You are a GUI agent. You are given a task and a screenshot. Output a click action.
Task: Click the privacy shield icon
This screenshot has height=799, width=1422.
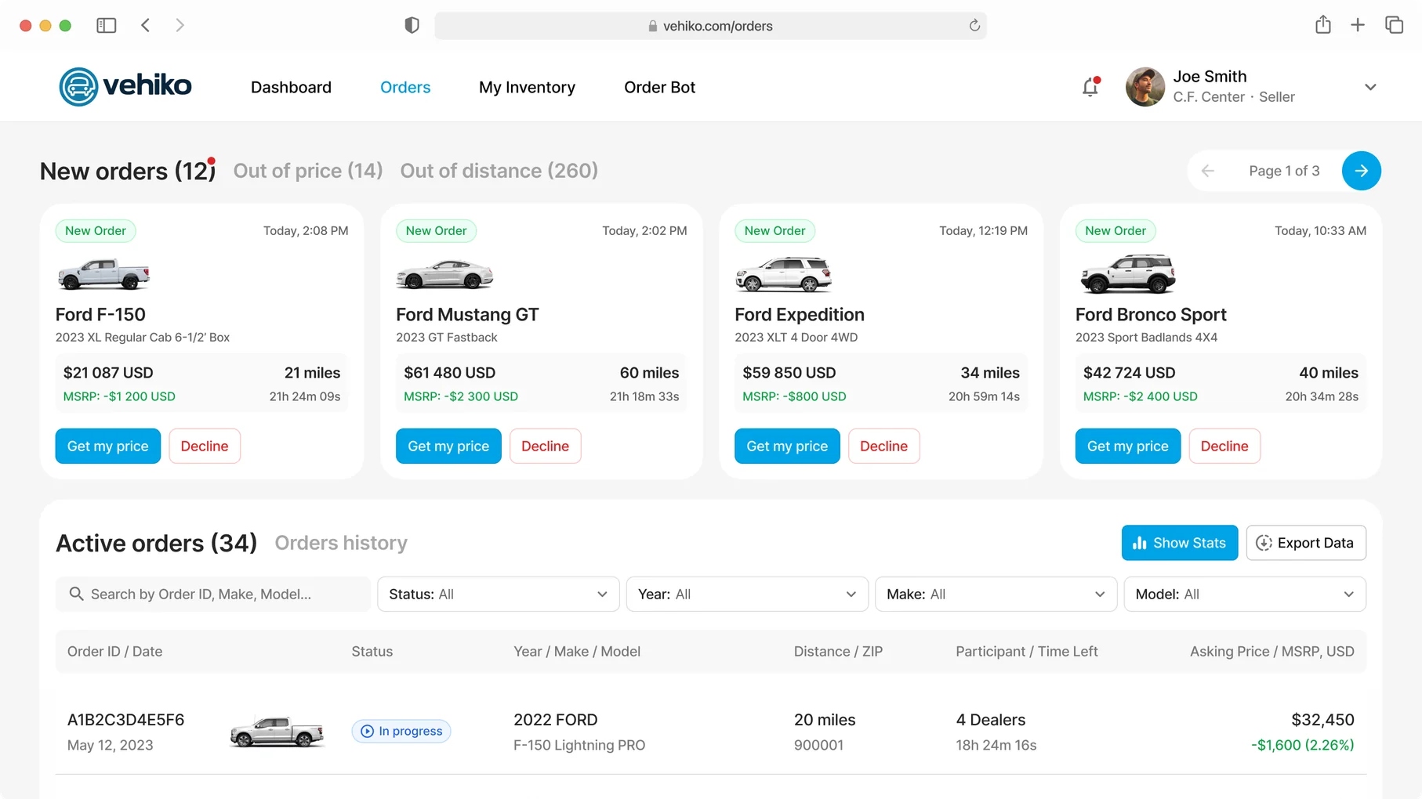tap(412, 26)
